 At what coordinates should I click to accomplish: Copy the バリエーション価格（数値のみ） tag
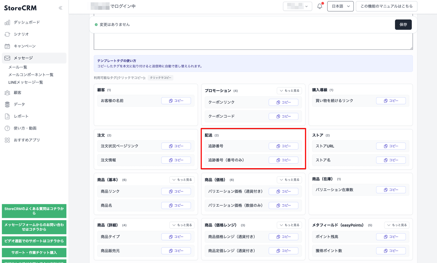point(284,205)
